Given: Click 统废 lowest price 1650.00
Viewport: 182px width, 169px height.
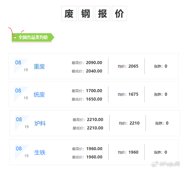Looking at the screenshot, I should (94, 99).
